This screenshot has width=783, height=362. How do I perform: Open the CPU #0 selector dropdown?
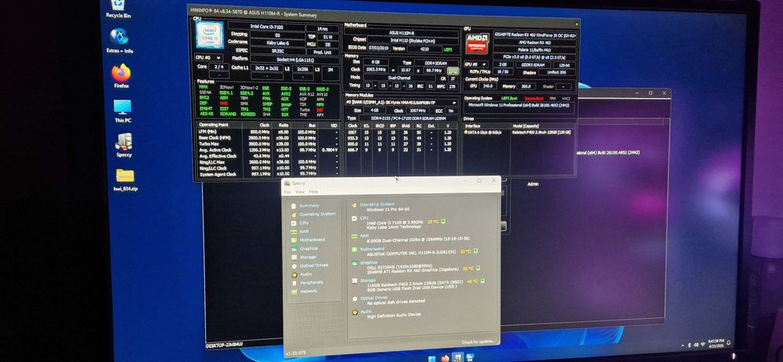coord(208,57)
